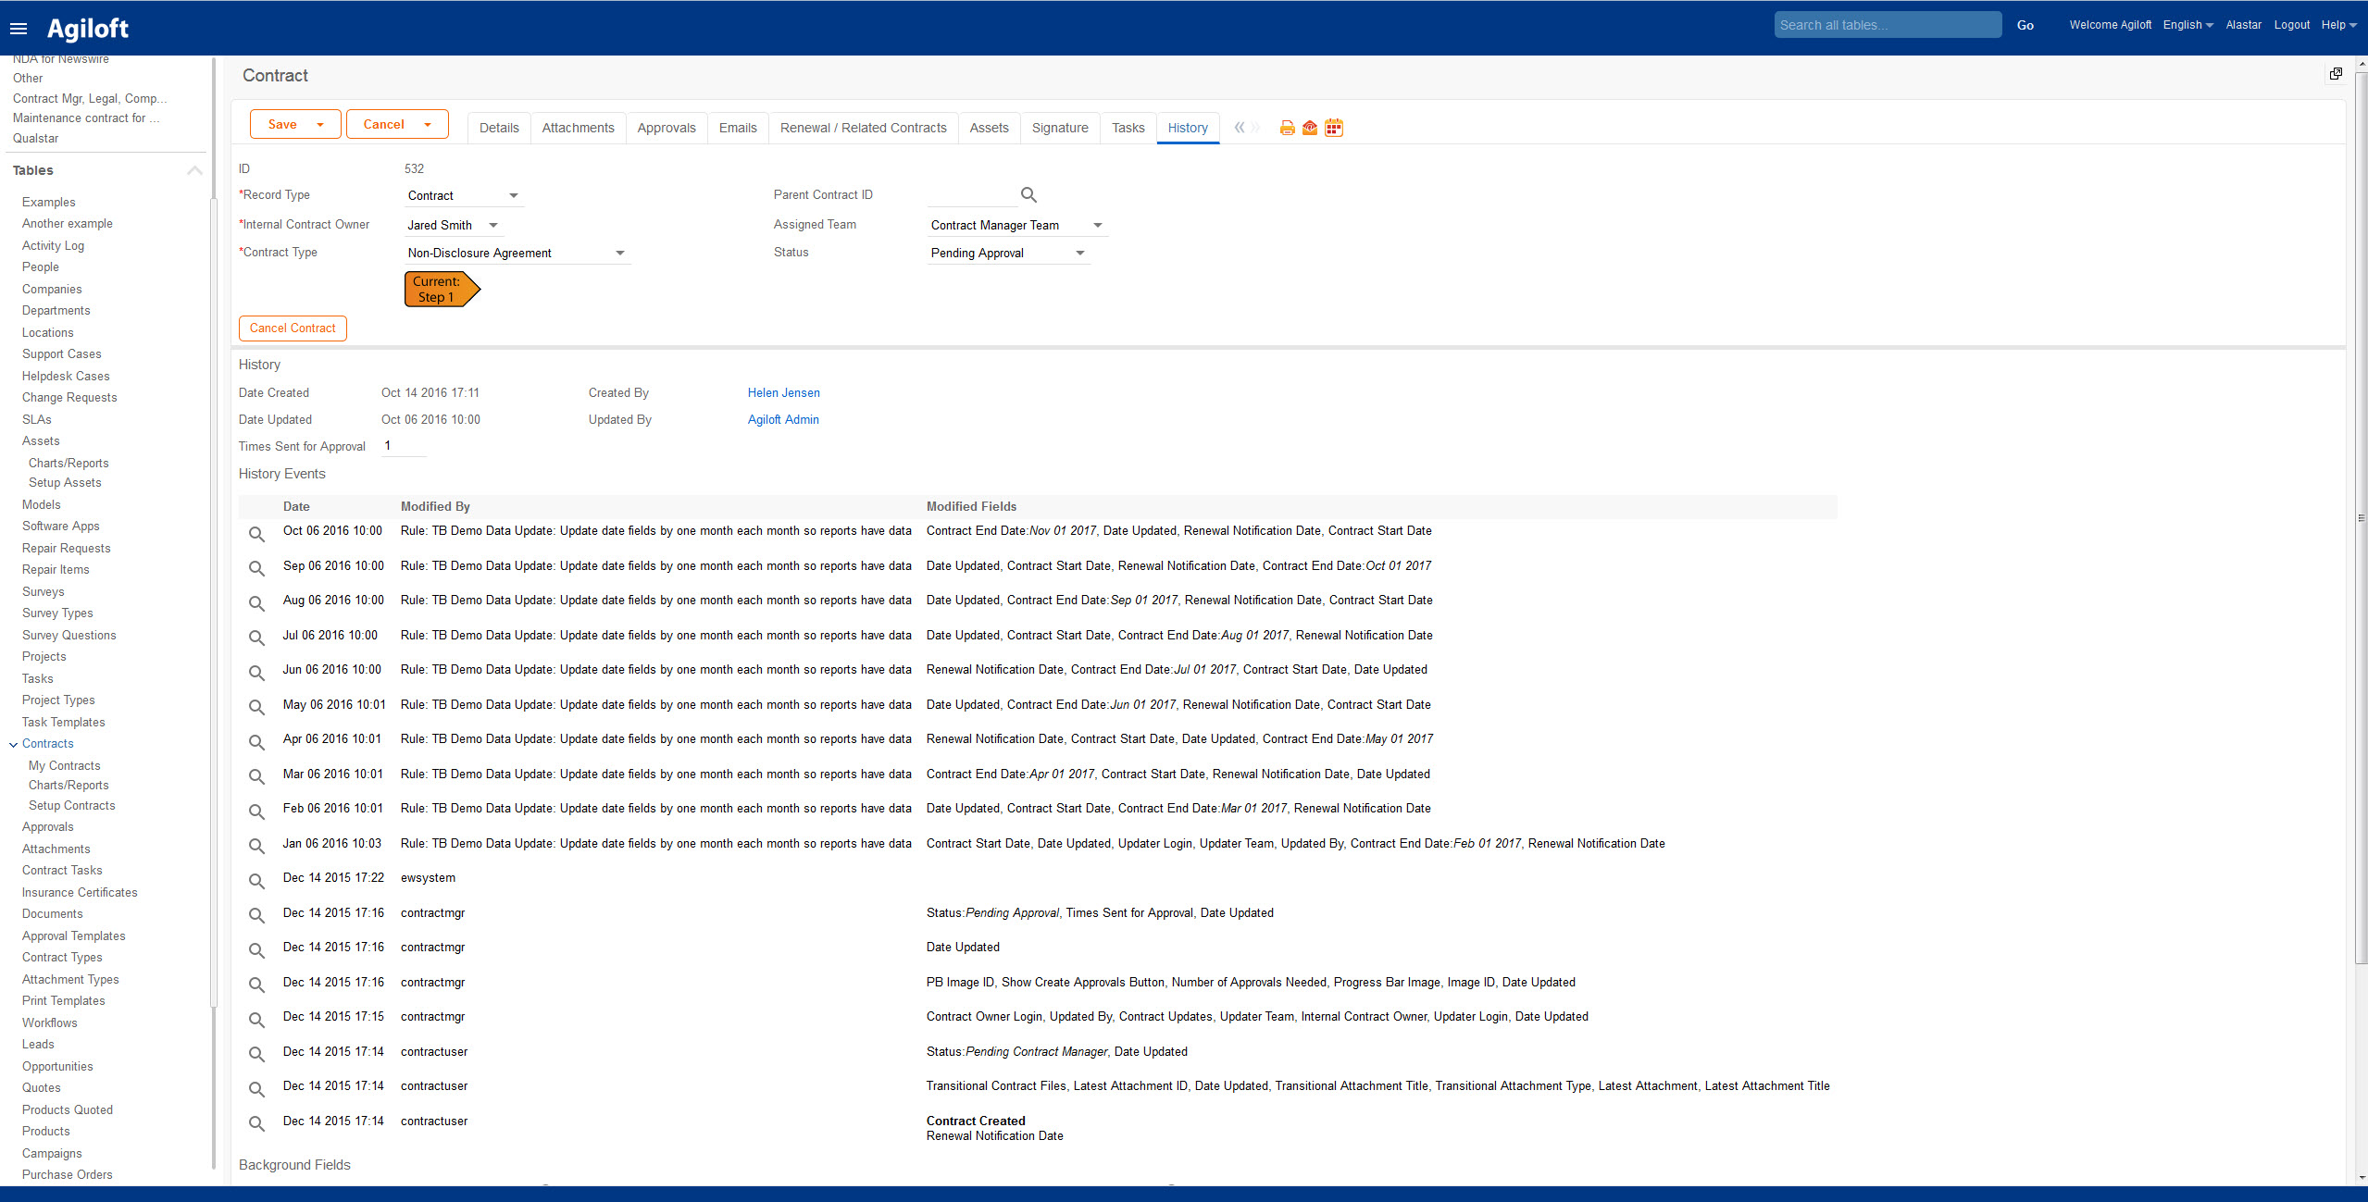Open new window icon at top right
This screenshot has width=2368, height=1202.
tap(2336, 74)
